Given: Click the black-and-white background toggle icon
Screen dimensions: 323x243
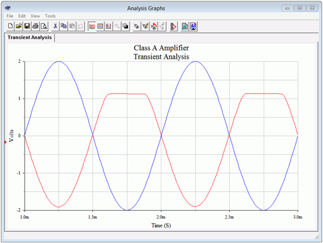Looking at the screenshot, I should click(125, 26).
